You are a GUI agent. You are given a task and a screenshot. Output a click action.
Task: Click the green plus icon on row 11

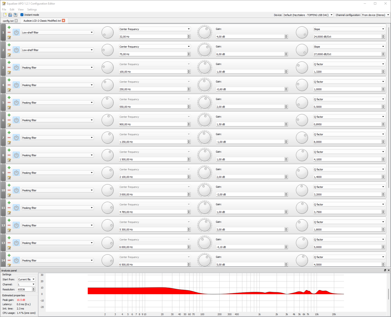[9, 203]
